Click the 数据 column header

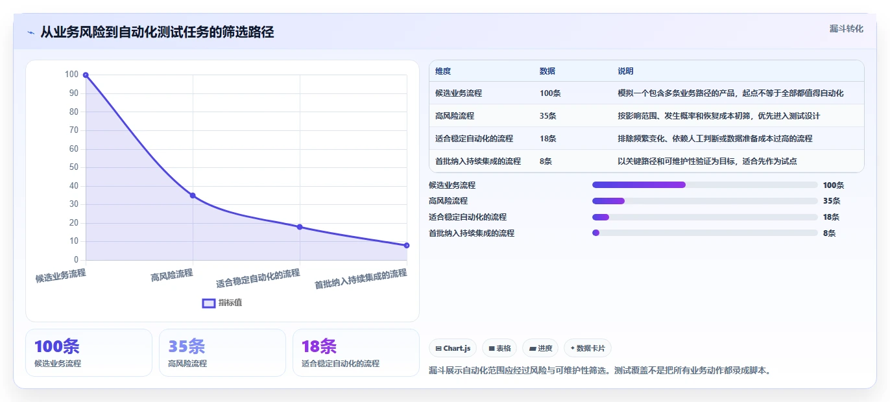pyautogui.click(x=547, y=71)
